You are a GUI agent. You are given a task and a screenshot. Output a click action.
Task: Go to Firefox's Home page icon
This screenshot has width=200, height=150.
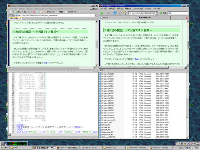click(x=125, y=13)
